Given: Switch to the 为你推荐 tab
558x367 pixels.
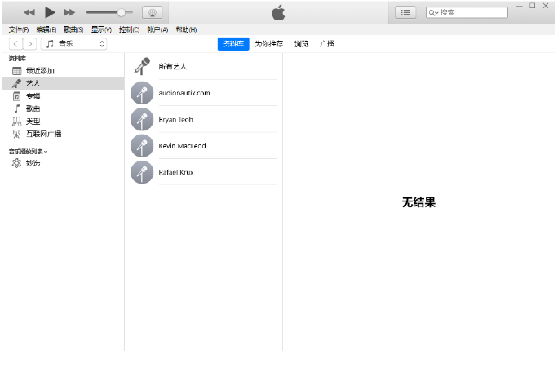Looking at the screenshot, I should coord(268,44).
